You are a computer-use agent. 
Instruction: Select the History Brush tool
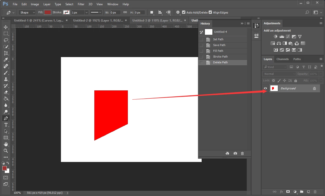(6, 86)
